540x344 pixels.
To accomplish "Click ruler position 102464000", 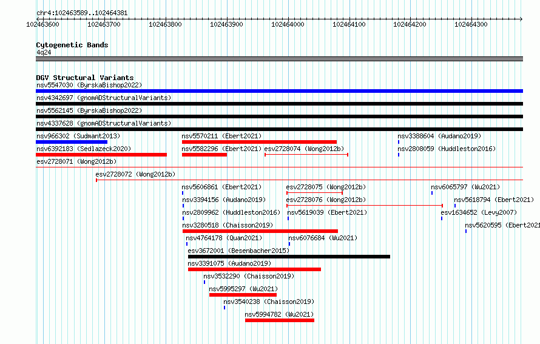I will pos(288,24).
